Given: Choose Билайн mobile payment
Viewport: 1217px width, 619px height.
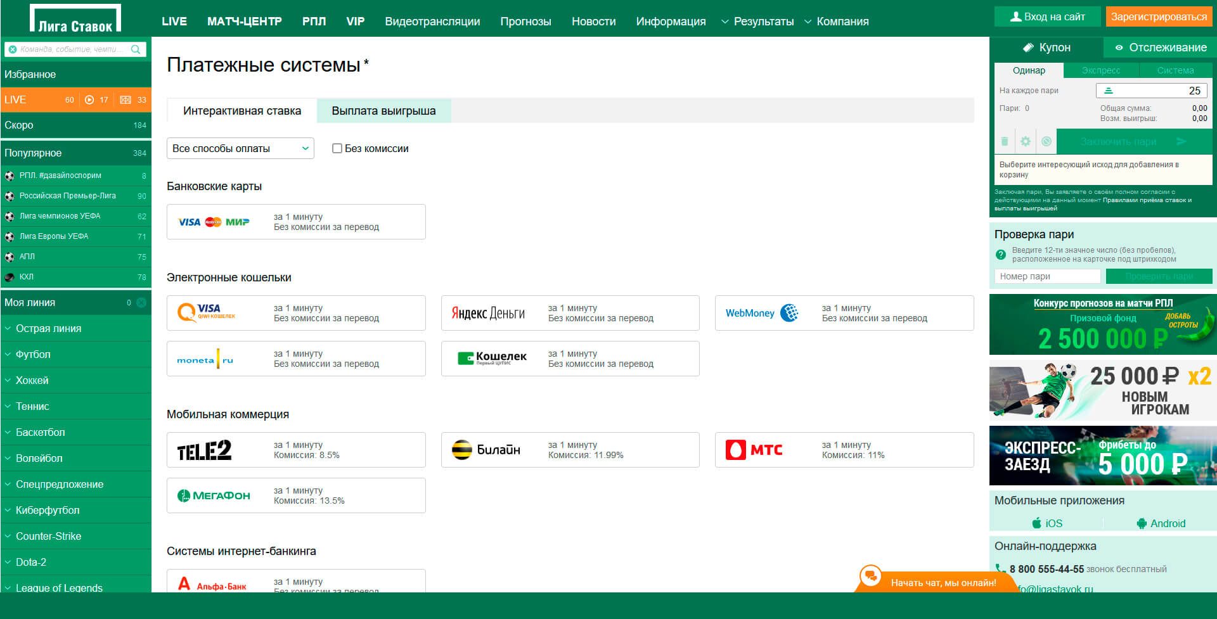Looking at the screenshot, I should pyautogui.click(x=570, y=450).
